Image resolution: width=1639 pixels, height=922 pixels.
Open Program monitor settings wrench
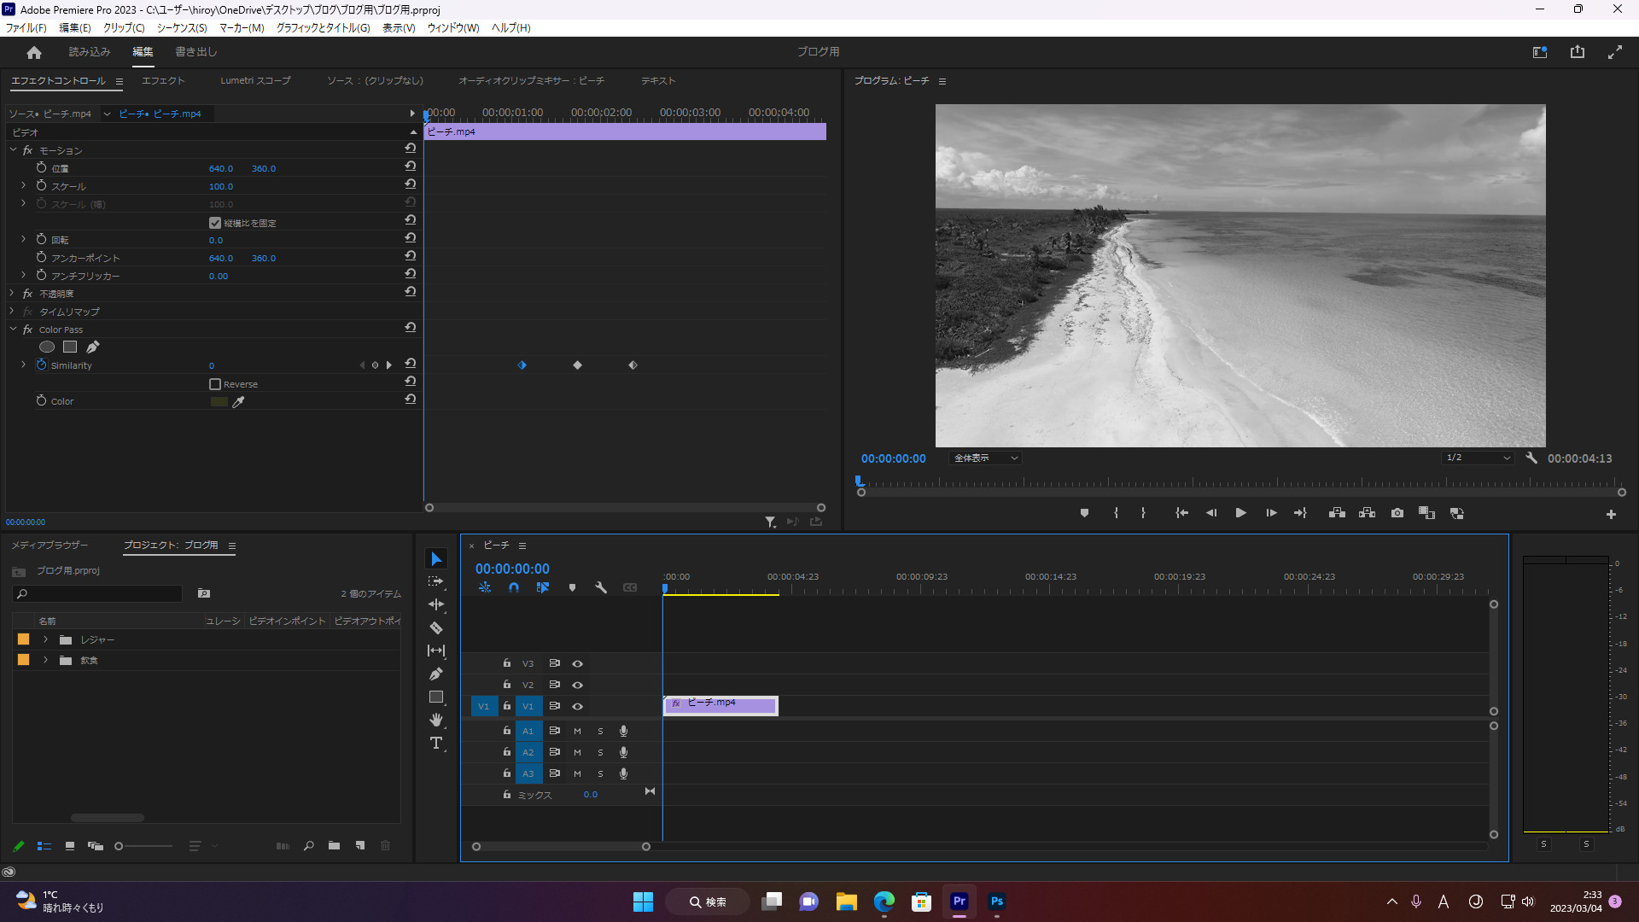pyautogui.click(x=1531, y=458)
